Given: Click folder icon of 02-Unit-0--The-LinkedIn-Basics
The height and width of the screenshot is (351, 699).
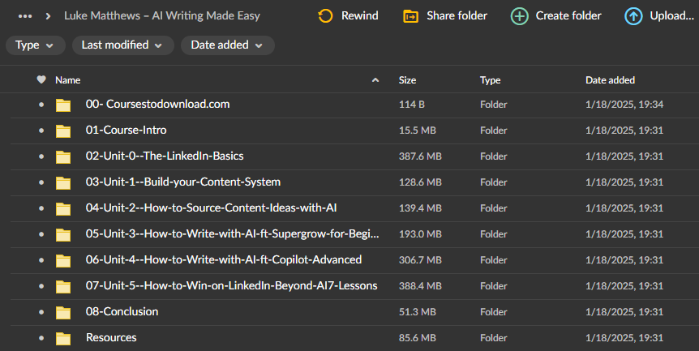Looking at the screenshot, I should (63, 156).
